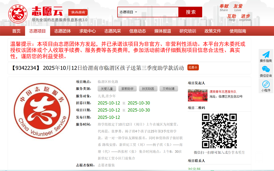This screenshot has height=171, width=274.
Task: Open 微信咨询 WeChat chat icon
Action: [266, 69]
